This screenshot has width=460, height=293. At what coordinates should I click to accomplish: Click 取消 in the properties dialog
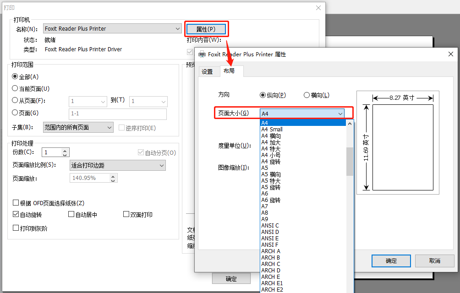[434, 260]
